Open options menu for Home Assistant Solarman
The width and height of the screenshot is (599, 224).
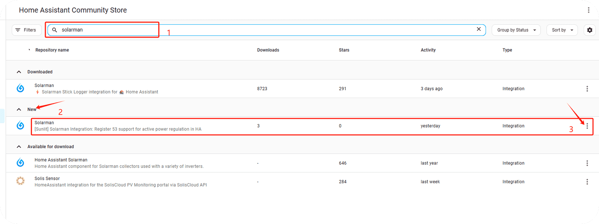click(587, 163)
